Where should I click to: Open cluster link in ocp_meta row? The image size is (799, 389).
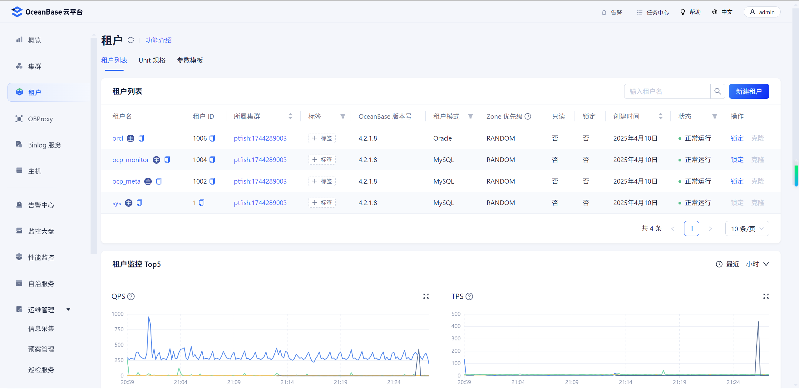click(260, 181)
